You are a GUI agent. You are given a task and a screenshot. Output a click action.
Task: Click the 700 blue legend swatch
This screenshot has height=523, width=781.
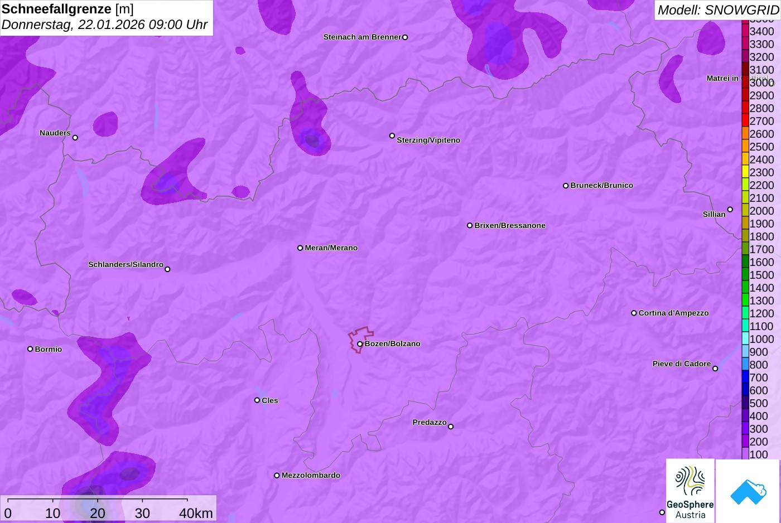(x=745, y=377)
